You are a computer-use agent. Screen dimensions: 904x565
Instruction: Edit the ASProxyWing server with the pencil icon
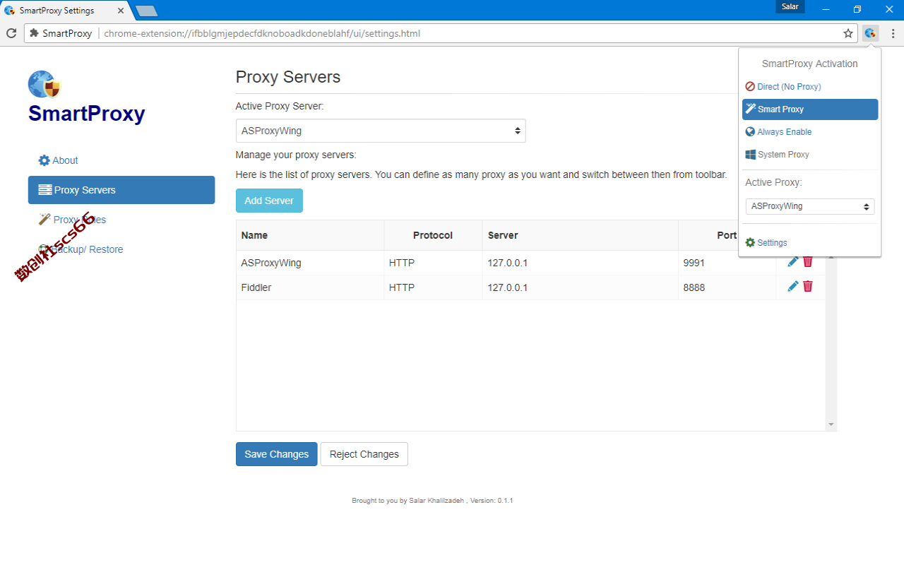(793, 261)
